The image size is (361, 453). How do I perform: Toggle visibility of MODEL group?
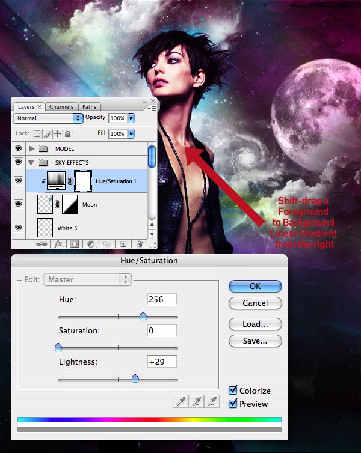[18, 148]
